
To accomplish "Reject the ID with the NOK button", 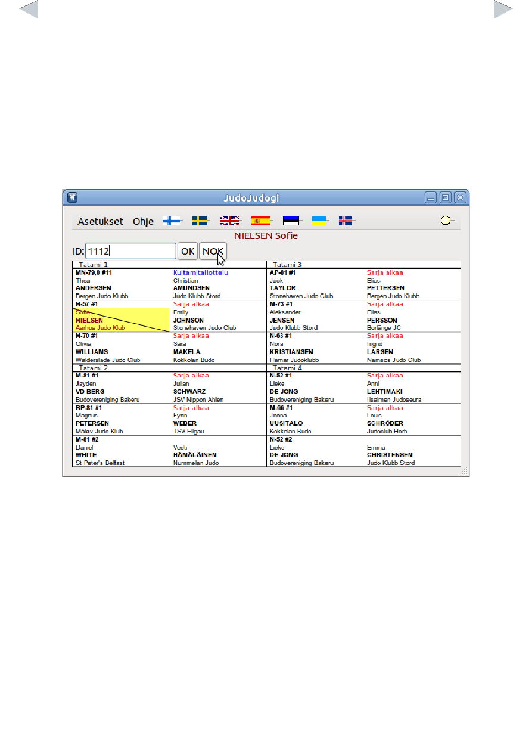I will tap(213, 252).
